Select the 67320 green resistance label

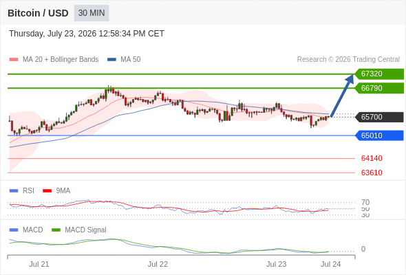(379, 74)
